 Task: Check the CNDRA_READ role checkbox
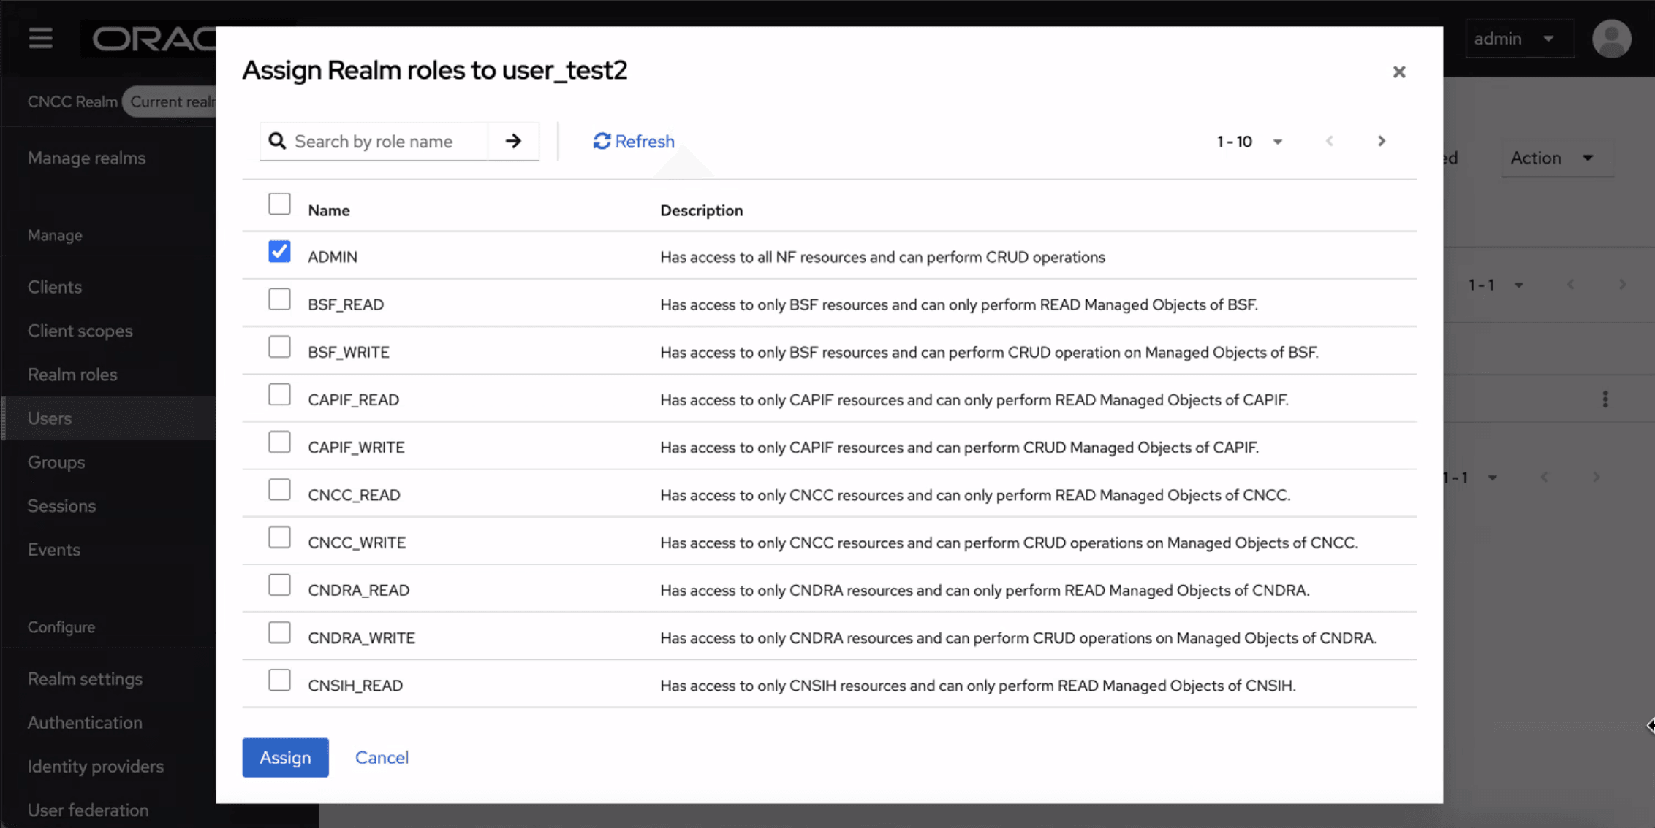pos(279,585)
